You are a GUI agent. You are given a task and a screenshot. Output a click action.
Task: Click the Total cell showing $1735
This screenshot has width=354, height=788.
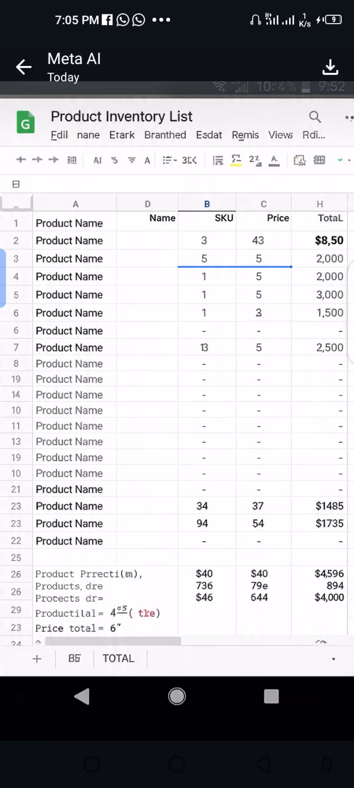coord(320,523)
